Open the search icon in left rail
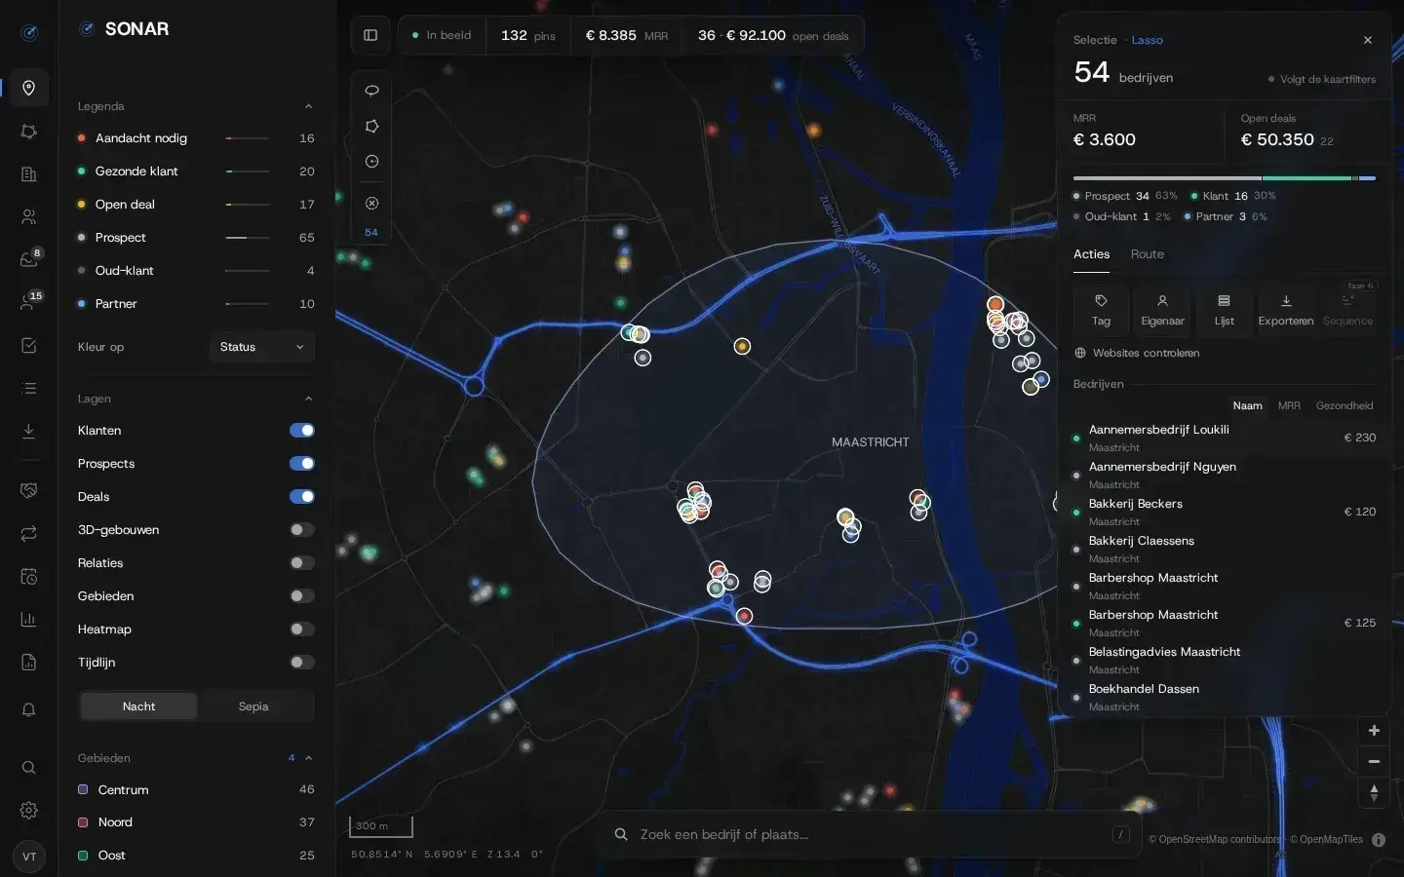 click(29, 768)
